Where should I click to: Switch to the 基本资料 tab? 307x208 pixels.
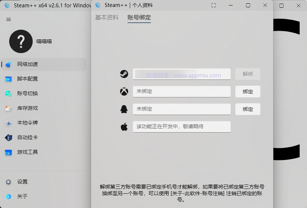pyautogui.click(x=107, y=17)
